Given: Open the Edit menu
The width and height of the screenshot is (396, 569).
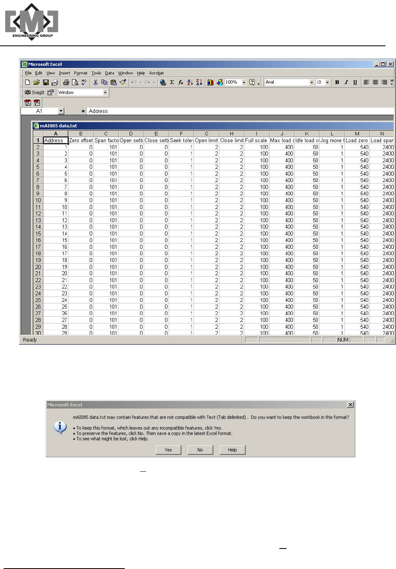Looking at the screenshot, I should point(39,73).
